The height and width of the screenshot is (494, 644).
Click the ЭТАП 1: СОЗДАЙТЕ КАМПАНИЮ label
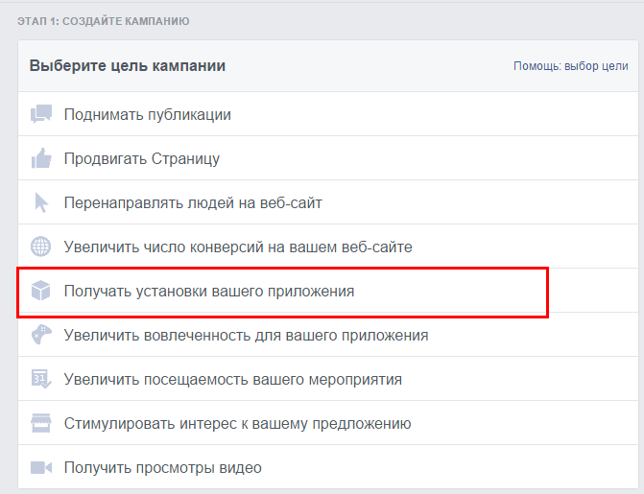point(103,21)
